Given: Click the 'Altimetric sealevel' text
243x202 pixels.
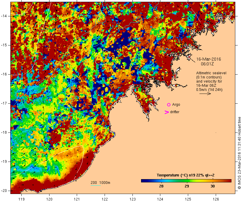Looking at the screenshot, I should point(211,73).
